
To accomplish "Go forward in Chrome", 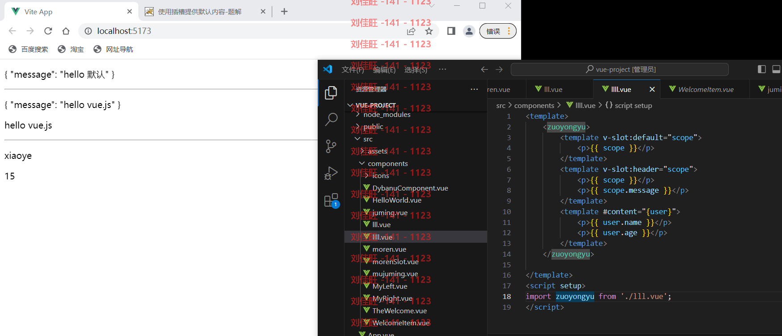I will click(30, 31).
